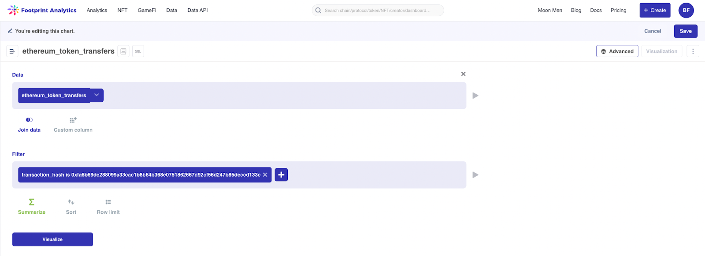Screen dimensions: 705x256
Task: Run the data preview arrow
Action: (475, 95)
